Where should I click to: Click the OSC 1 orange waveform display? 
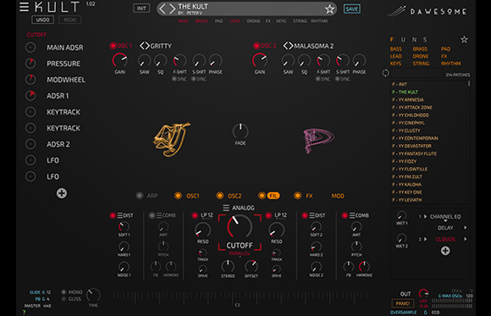171,139
